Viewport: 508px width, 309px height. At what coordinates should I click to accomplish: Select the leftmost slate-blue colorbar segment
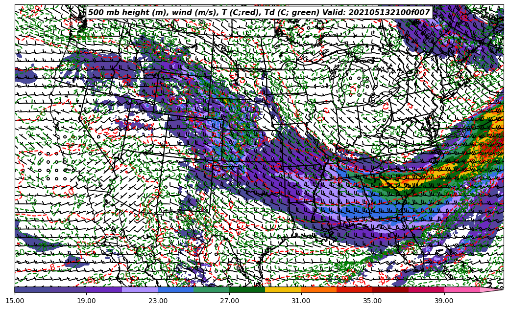(32, 290)
